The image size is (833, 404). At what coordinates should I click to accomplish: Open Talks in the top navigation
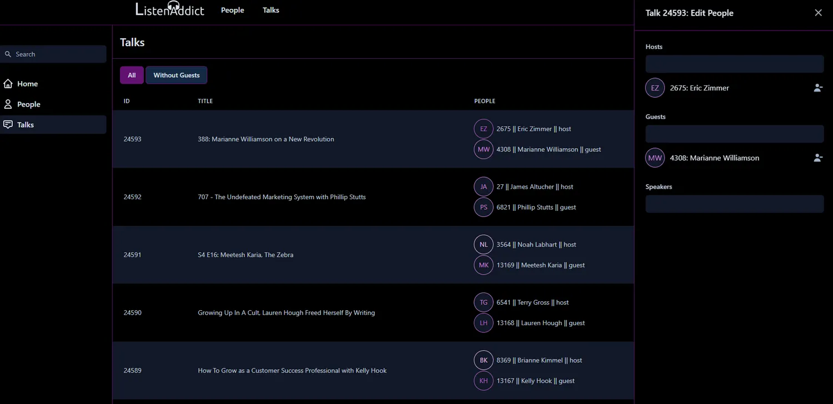tap(271, 10)
